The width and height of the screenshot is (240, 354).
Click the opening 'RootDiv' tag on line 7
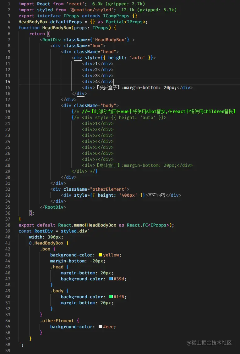[x=52, y=40]
